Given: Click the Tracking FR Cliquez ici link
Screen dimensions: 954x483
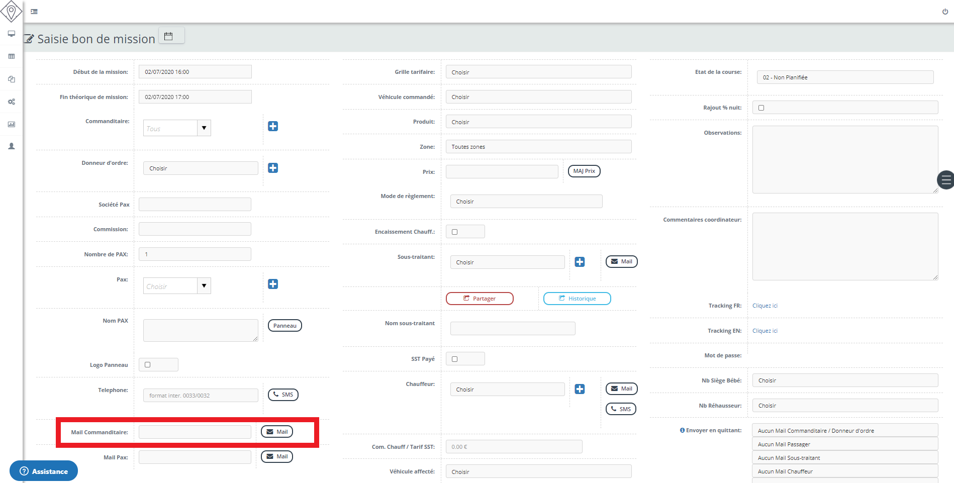Looking at the screenshot, I should [765, 306].
